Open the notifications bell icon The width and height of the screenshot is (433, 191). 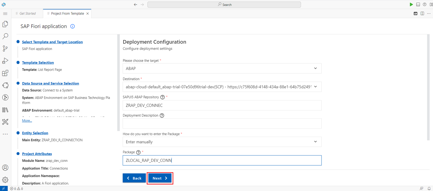click(429, 189)
